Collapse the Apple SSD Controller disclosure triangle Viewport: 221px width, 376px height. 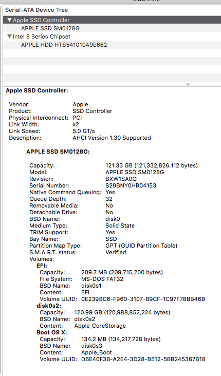[9, 20]
